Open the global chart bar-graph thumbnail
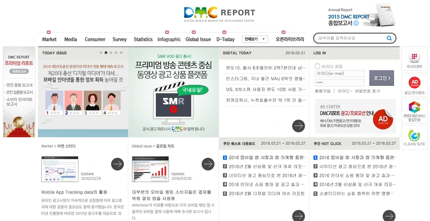The height and width of the screenshot is (221, 430). coord(150,169)
